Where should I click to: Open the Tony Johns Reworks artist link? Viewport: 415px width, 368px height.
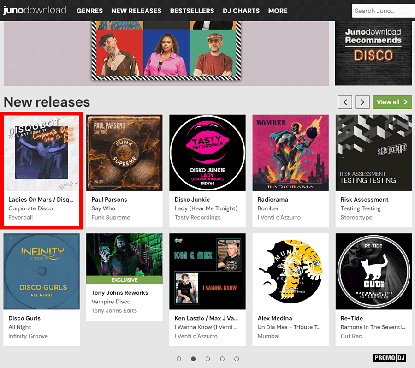pyautogui.click(x=119, y=293)
